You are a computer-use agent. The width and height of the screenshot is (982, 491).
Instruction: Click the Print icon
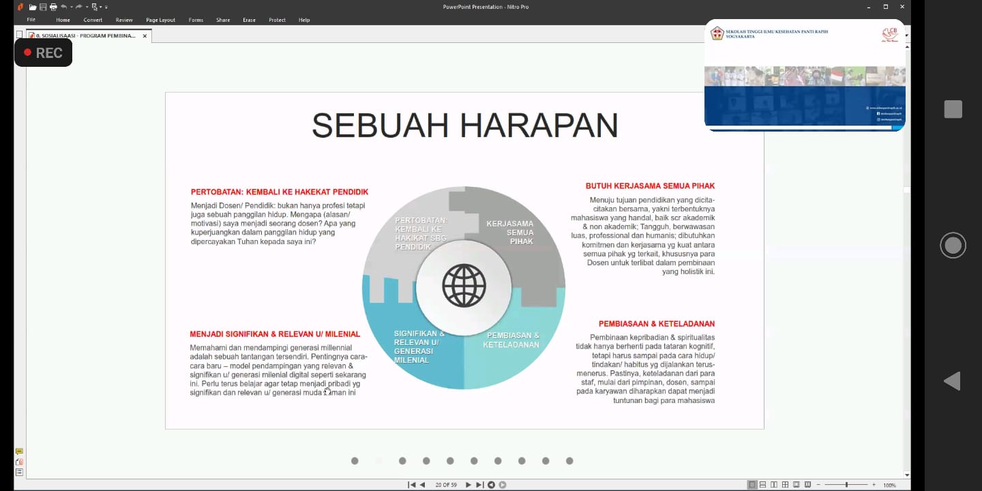coord(53,7)
